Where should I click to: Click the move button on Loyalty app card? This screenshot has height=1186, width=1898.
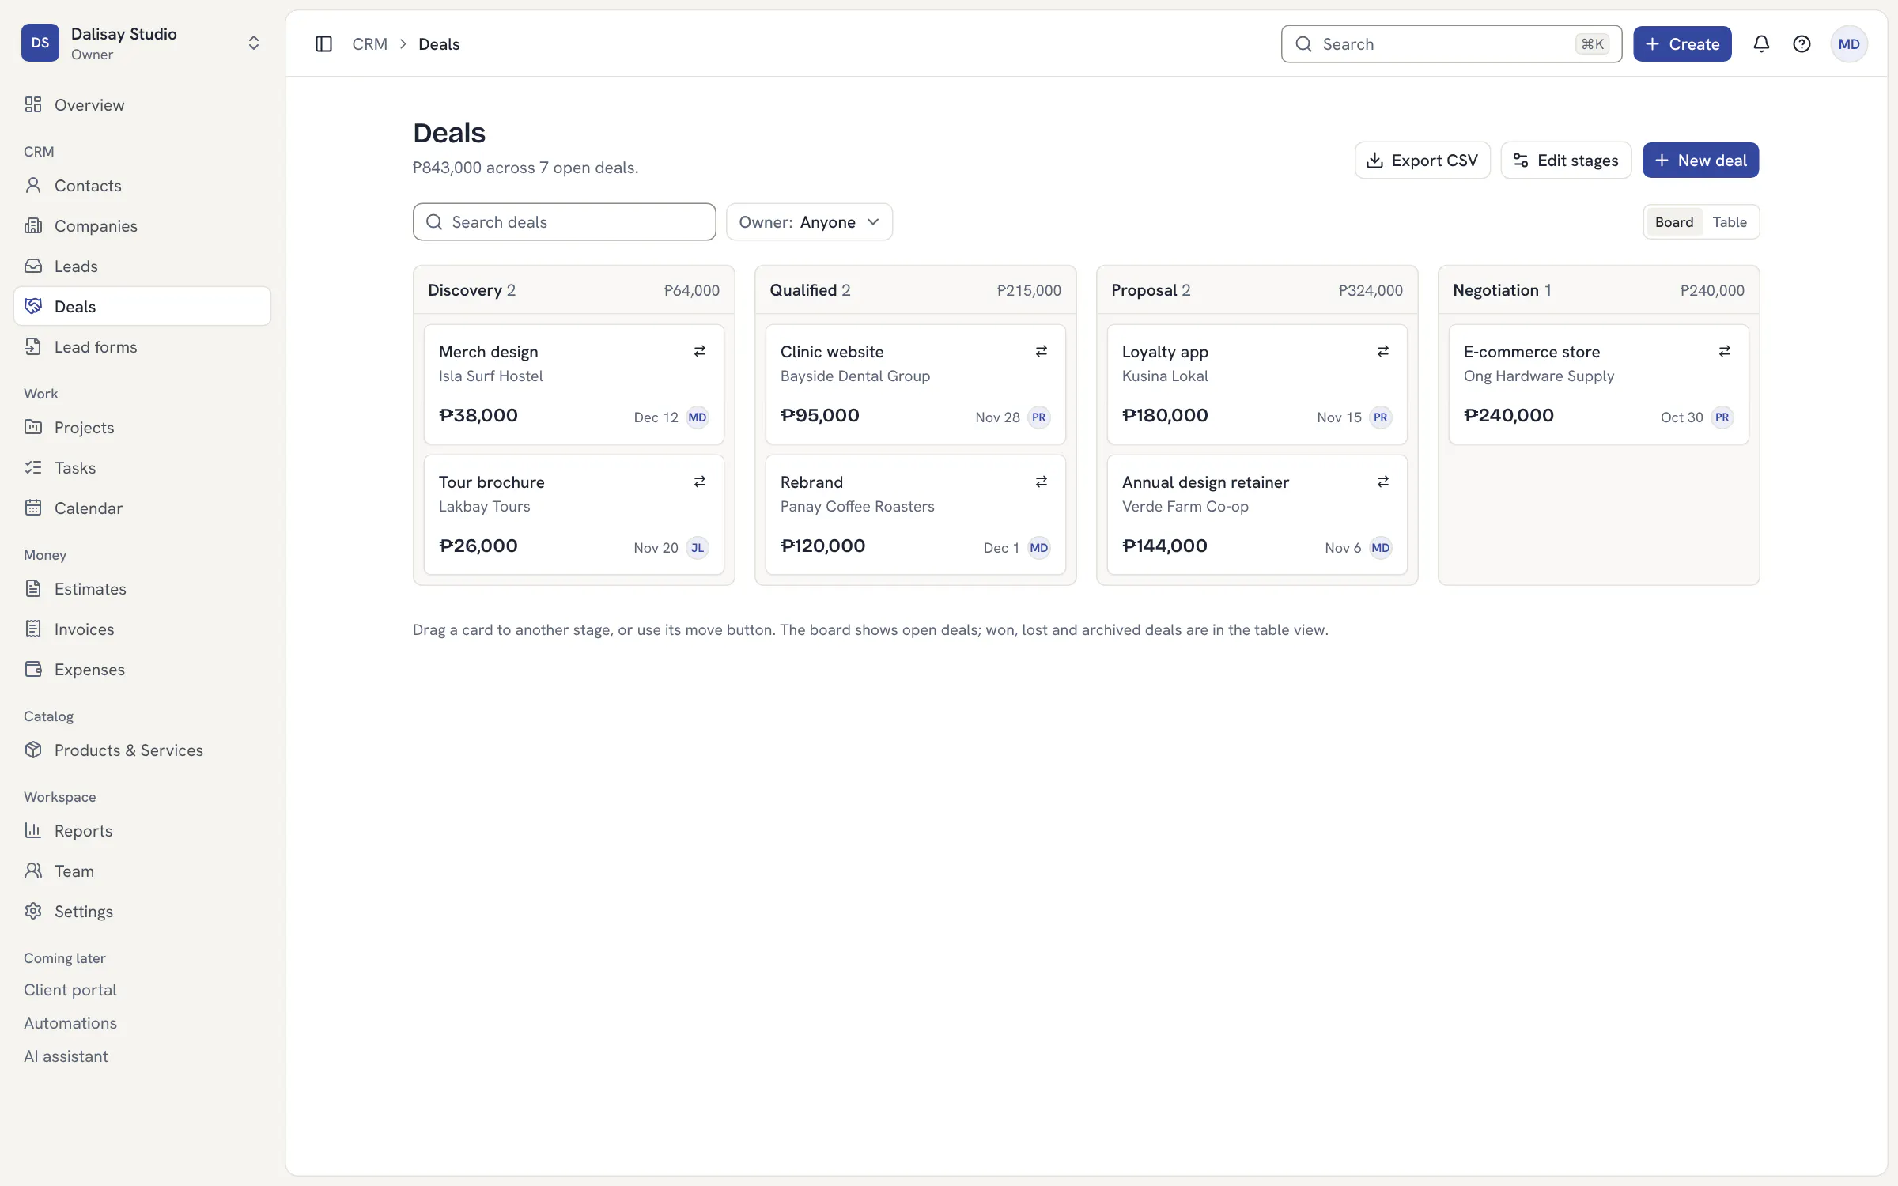[x=1383, y=351]
